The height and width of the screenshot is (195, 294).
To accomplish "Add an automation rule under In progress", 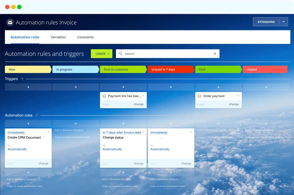I will [76, 124].
